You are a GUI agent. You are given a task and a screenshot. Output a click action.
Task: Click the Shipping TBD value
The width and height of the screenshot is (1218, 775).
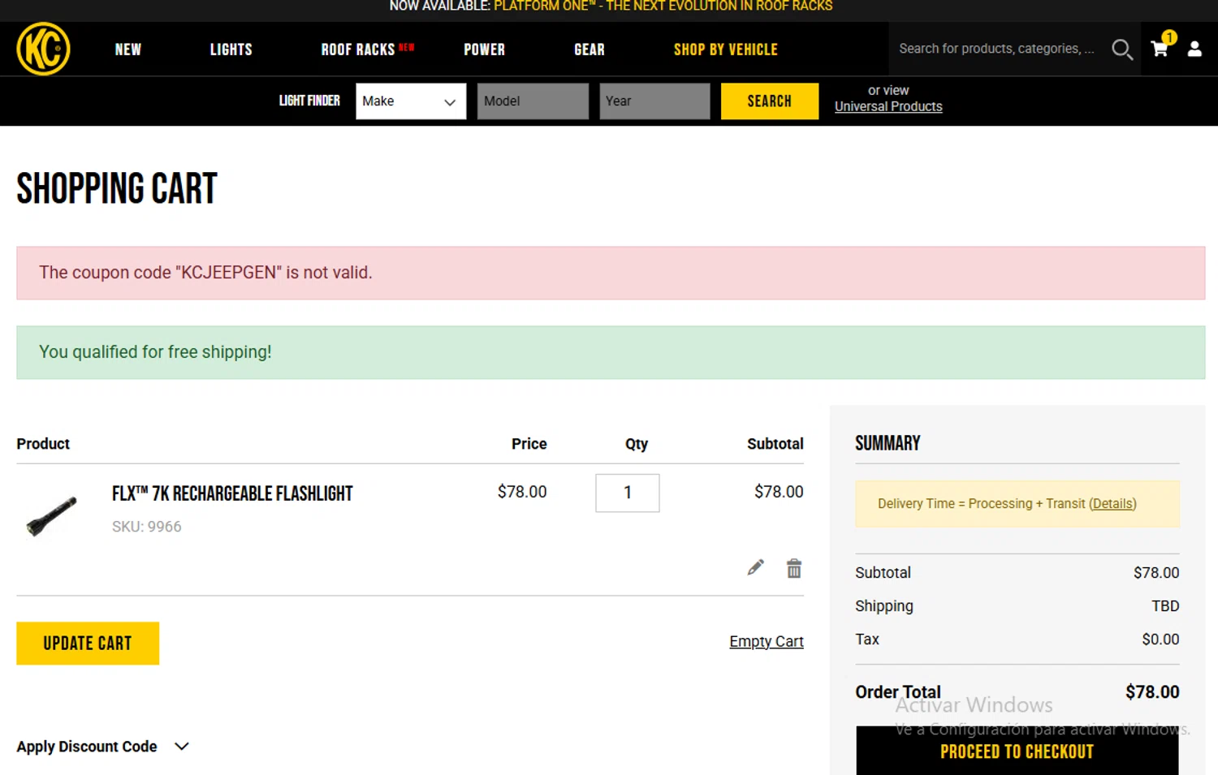(x=1165, y=606)
